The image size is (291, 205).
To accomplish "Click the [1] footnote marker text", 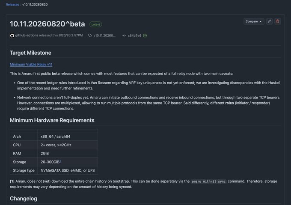I will [12, 181].
